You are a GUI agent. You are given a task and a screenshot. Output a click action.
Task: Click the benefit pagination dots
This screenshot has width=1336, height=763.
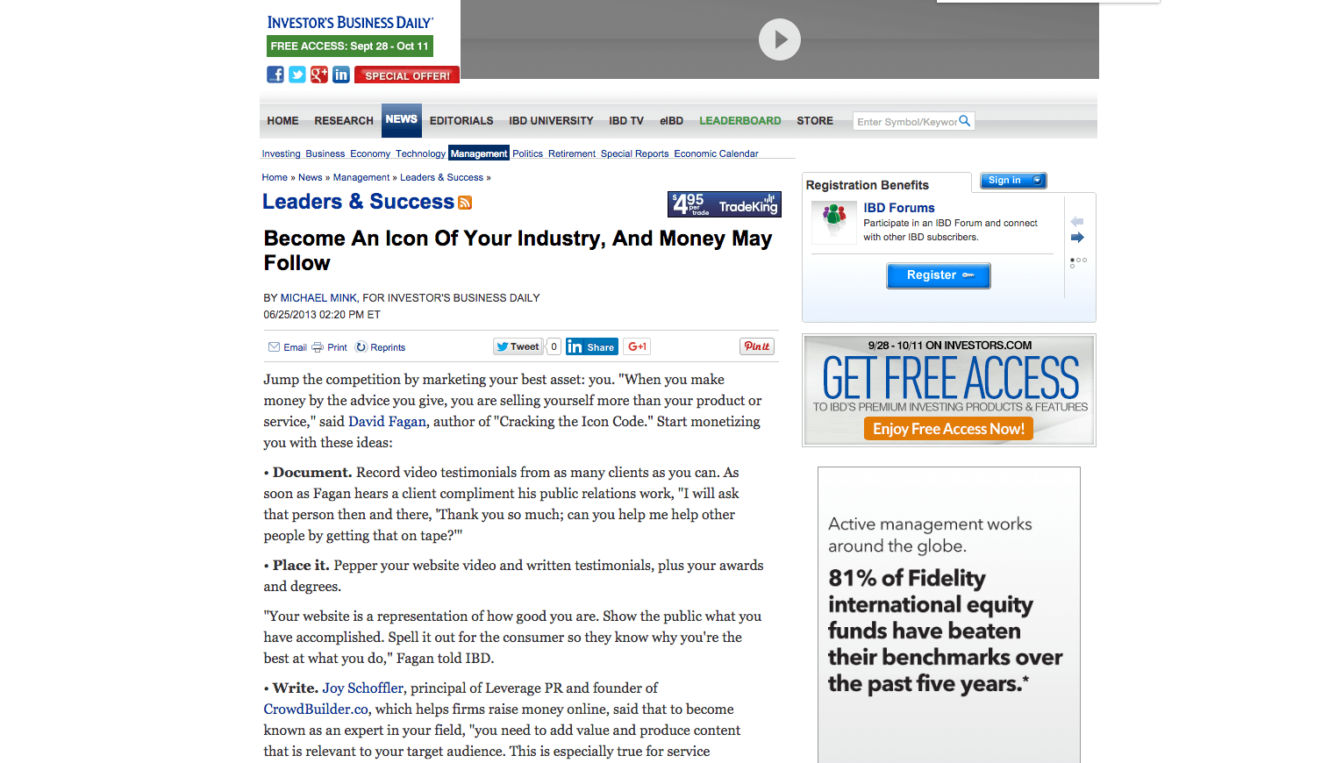[x=1078, y=261]
